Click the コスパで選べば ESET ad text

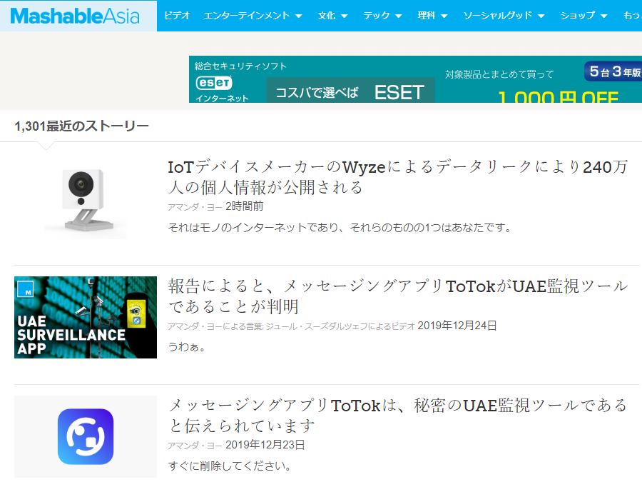coord(350,92)
